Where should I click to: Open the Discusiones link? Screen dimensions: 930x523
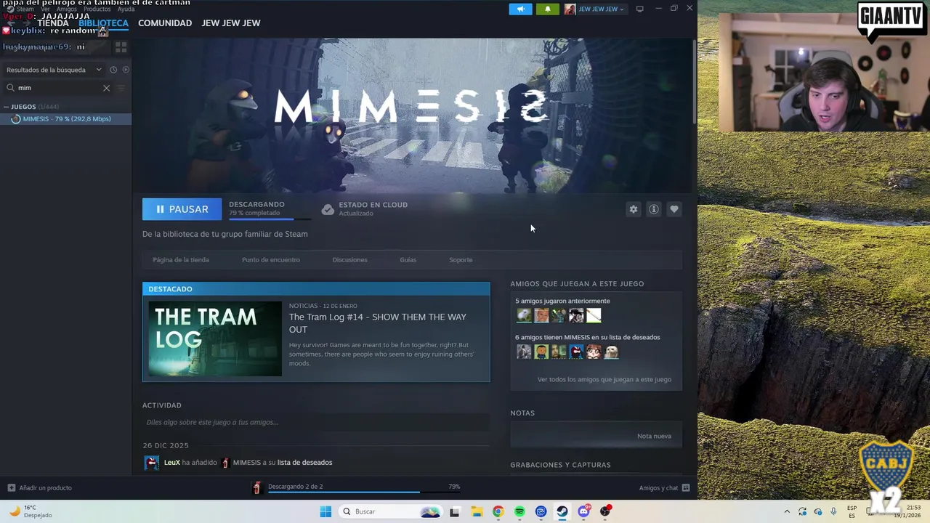point(349,260)
